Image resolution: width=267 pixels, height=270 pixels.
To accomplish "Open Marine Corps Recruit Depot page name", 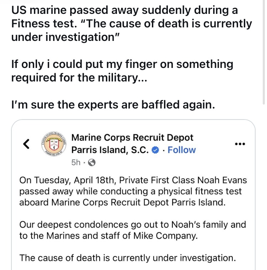I will coord(132,138).
